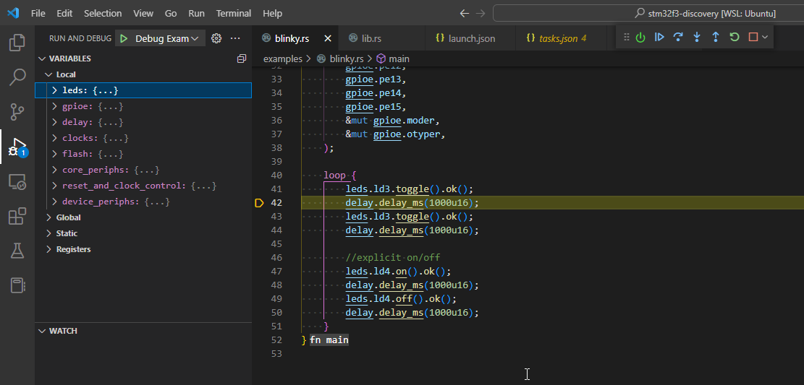The width and height of the screenshot is (804, 385).
Task: Collapse all variables in VARIABLES panel
Action: pyautogui.click(x=242, y=59)
